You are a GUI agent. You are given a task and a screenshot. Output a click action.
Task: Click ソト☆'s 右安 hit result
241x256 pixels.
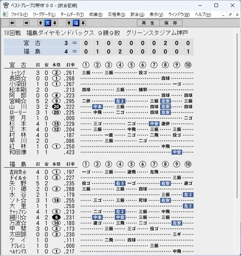point(166,200)
